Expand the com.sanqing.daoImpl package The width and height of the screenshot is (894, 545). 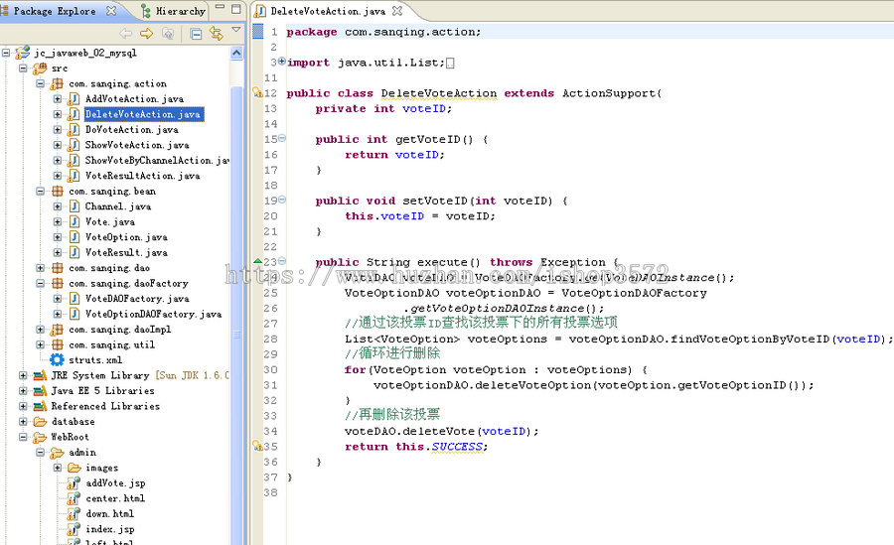40,330
